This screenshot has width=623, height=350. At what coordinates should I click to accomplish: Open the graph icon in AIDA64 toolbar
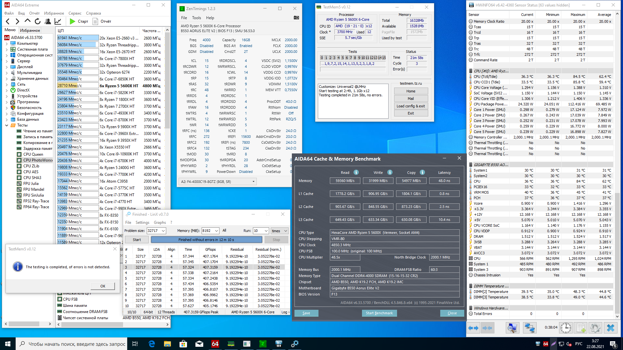(x=58, y=21)
